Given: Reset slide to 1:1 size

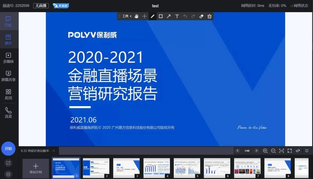Looking at the screenshot, I should pyautogui.click(x=281, y=151).
